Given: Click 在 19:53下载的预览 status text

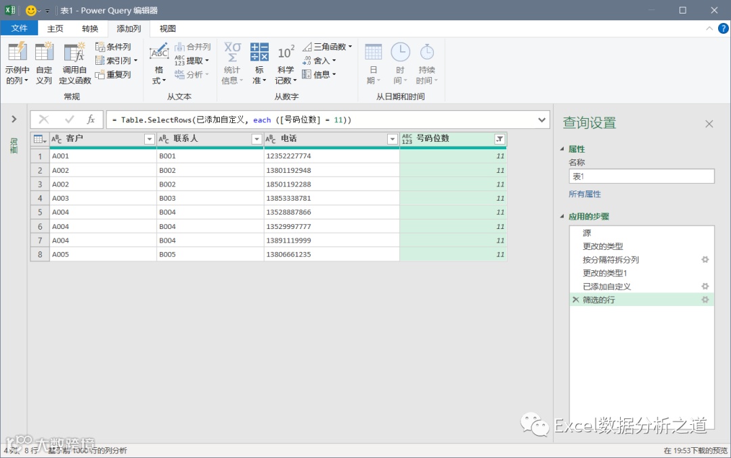Looking at the screenshot, I should [x=695, y=451].
